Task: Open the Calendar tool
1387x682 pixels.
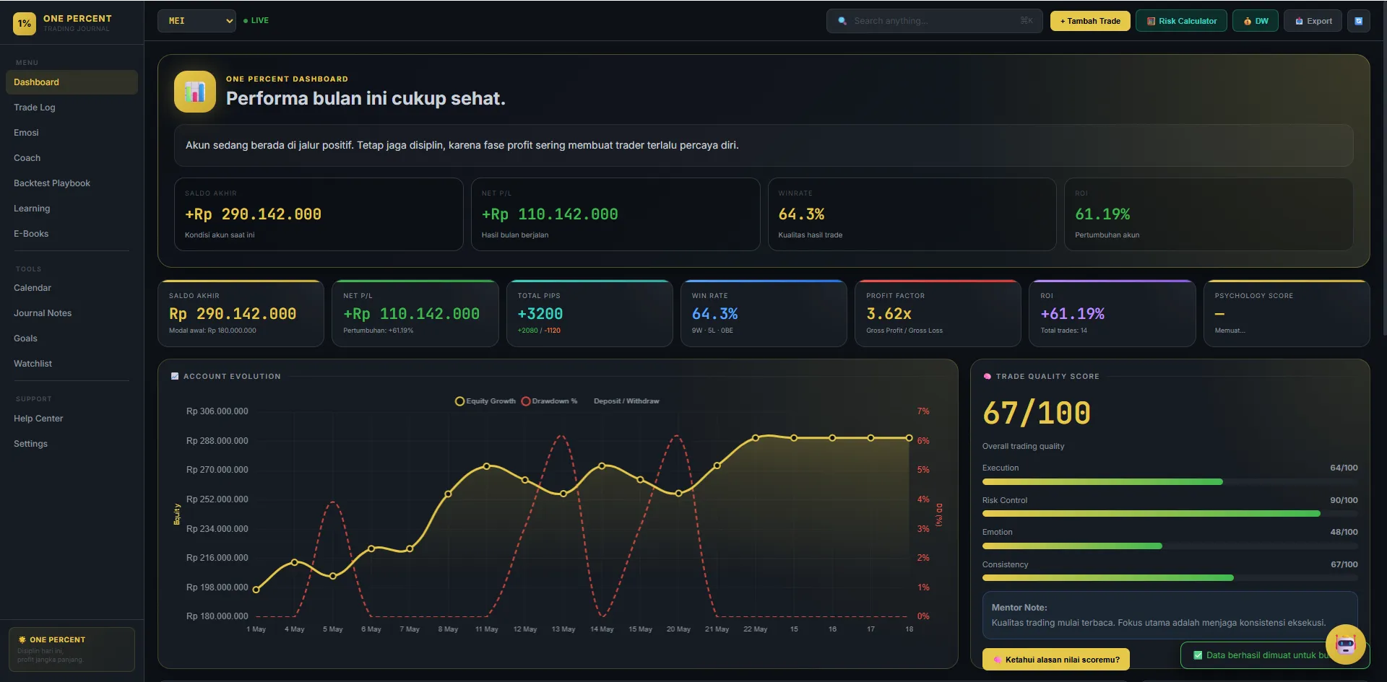Action: point(72,288)
